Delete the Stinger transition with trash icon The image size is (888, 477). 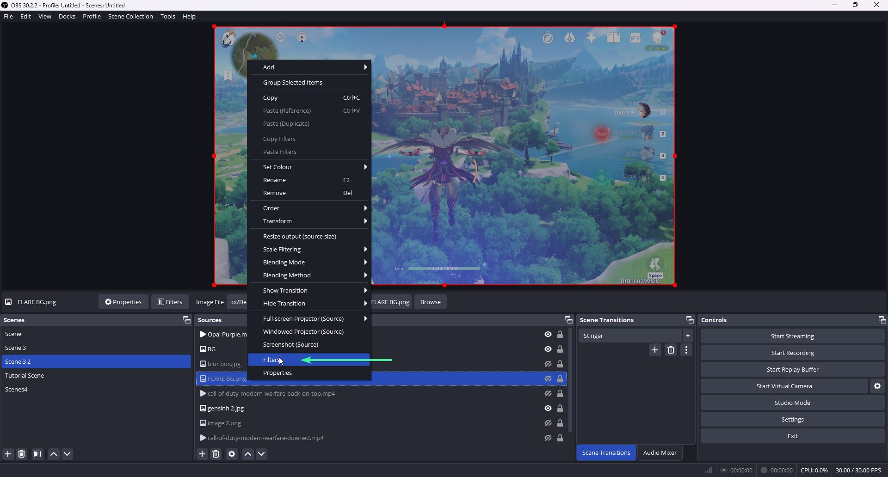(x=671, y=350)
